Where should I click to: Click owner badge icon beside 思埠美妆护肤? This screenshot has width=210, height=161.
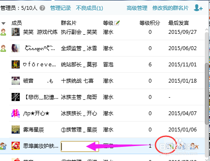coord(3,146)
